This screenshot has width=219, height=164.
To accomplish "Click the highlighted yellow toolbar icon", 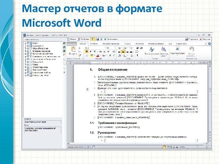I will (92, 39).
